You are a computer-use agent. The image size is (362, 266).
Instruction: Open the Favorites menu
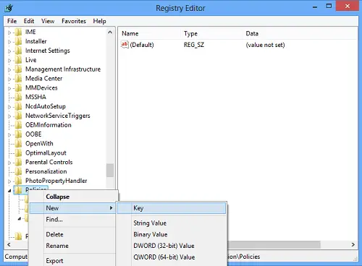(x=74, y=21)
